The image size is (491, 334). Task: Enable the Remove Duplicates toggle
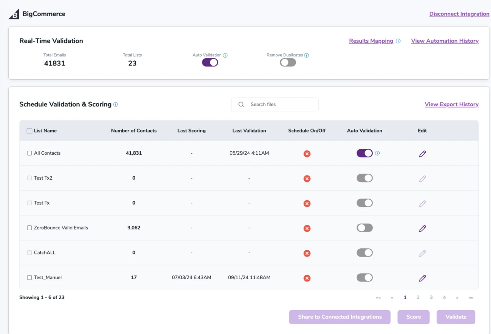(287, 62)
